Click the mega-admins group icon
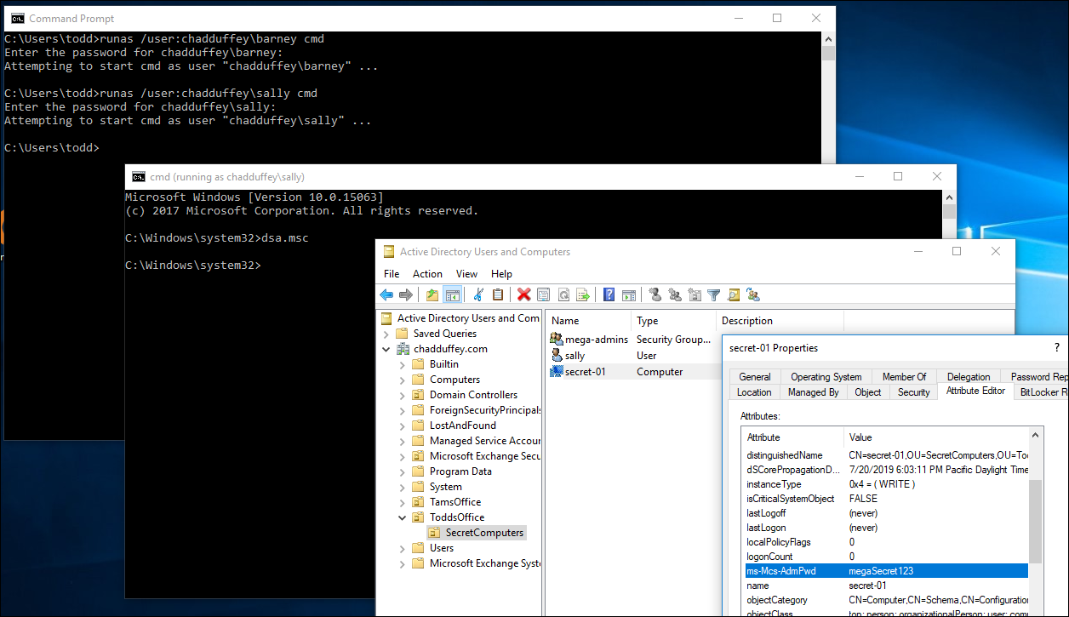 pyautogui.click(x=557, y=340)
